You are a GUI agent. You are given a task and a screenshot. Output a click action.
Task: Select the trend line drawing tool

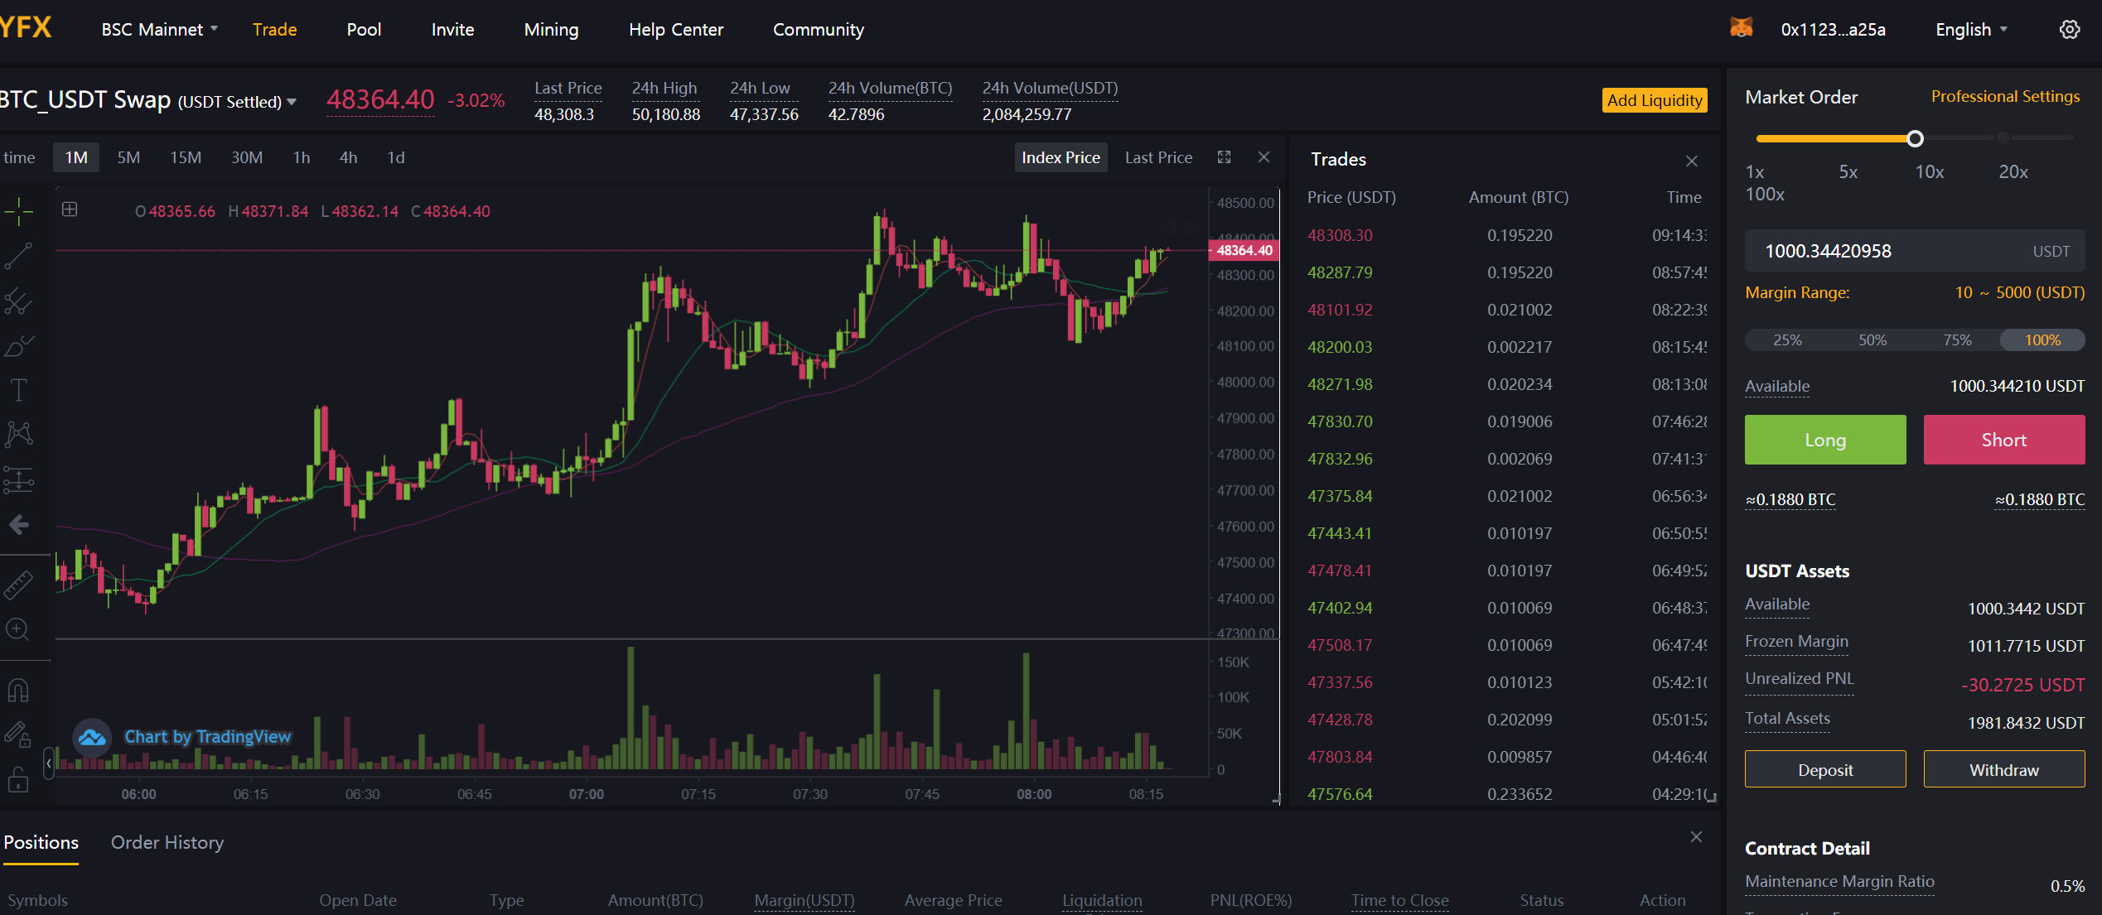(x=18, y=256)
